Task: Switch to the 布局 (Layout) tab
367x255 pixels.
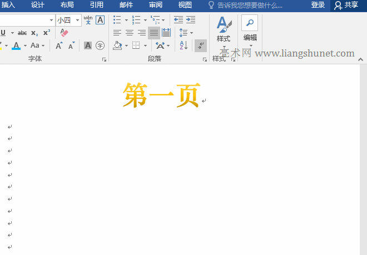Action: (x=67, y=4)
